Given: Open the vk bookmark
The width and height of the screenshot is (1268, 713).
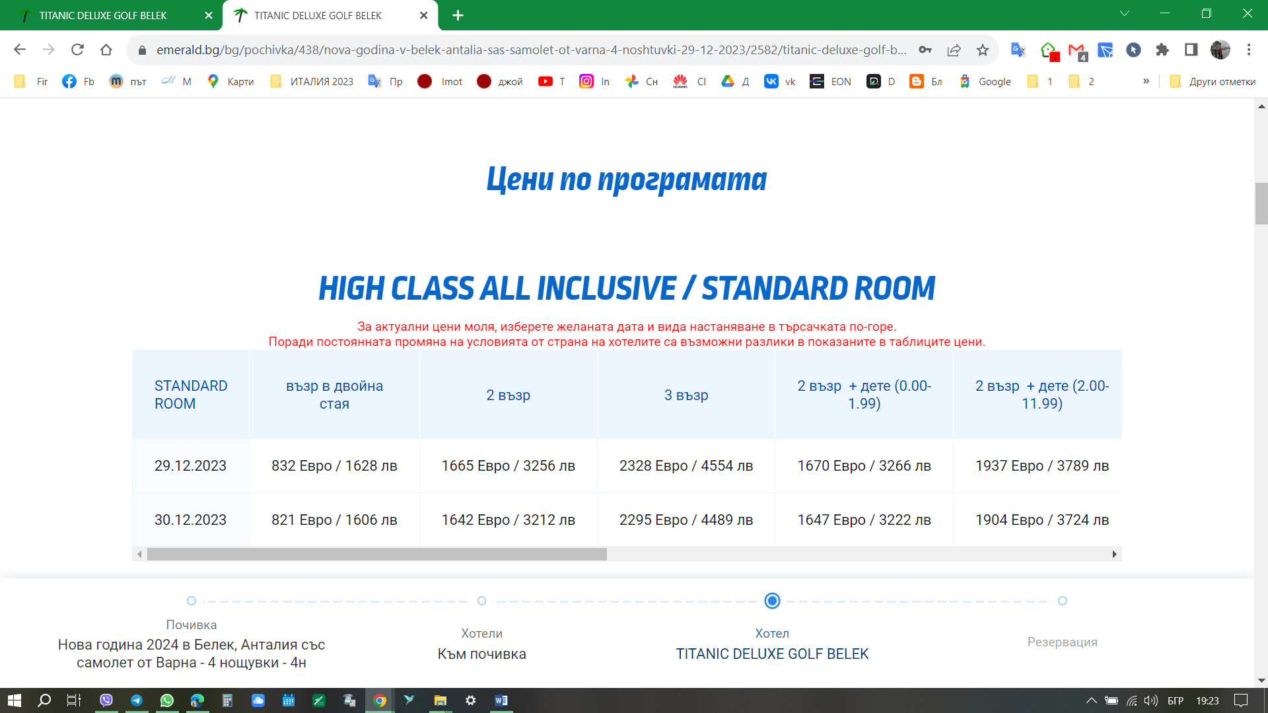Looking at the screenshot, I should (x=779, y=81).
